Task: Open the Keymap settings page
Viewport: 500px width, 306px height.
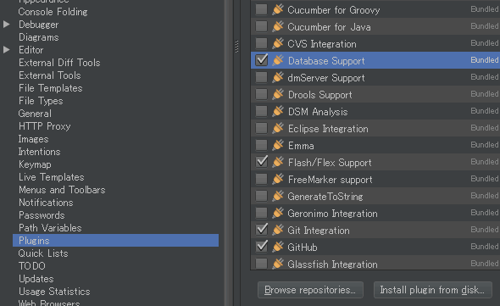Action: (x=35, y=164)
